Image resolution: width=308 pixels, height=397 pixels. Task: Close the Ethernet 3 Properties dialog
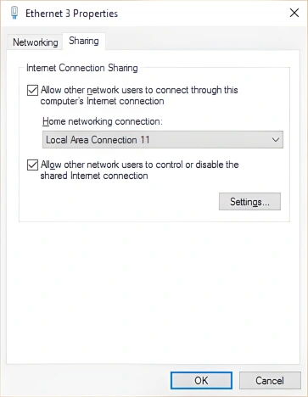pyautogui.click(x=294, y=13)
